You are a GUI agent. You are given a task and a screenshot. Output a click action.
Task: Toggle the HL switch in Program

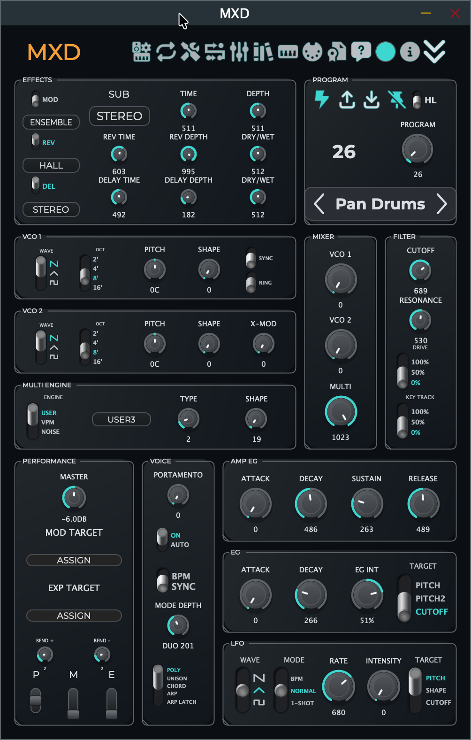click(x=417, y=100)
